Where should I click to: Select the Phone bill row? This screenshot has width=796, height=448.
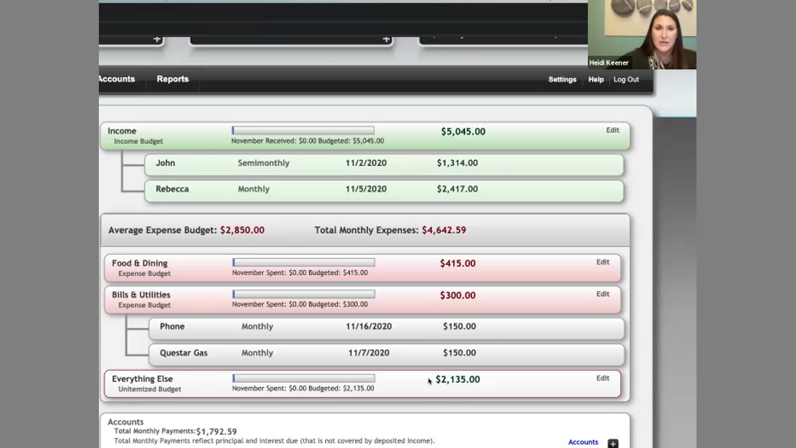coord(386,327)
